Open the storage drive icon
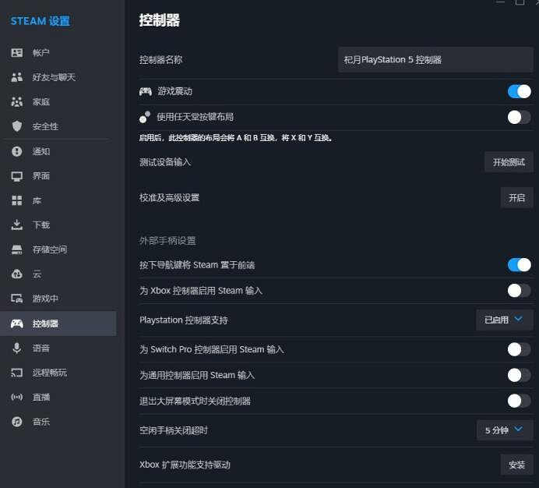This screenshot has height=488, width=539. (x=17, y=249)
